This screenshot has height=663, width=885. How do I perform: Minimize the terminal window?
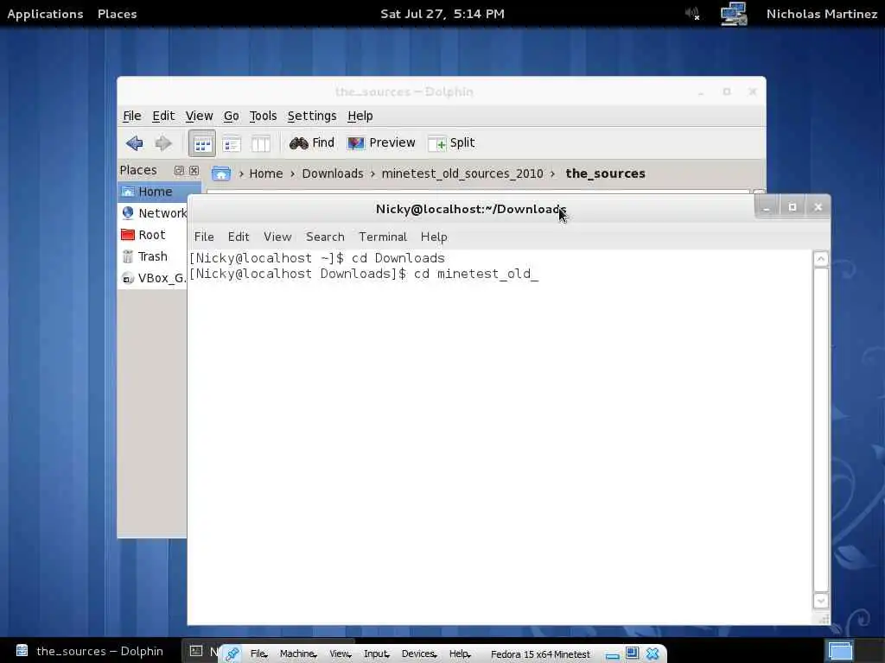[x=767, y=207]
